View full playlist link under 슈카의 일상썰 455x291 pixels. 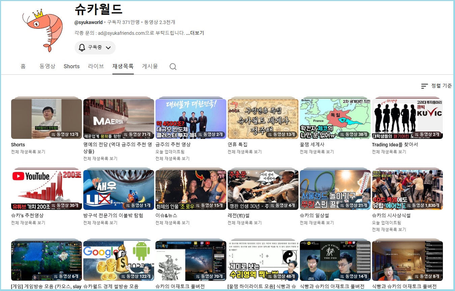(x=317, y=223)
